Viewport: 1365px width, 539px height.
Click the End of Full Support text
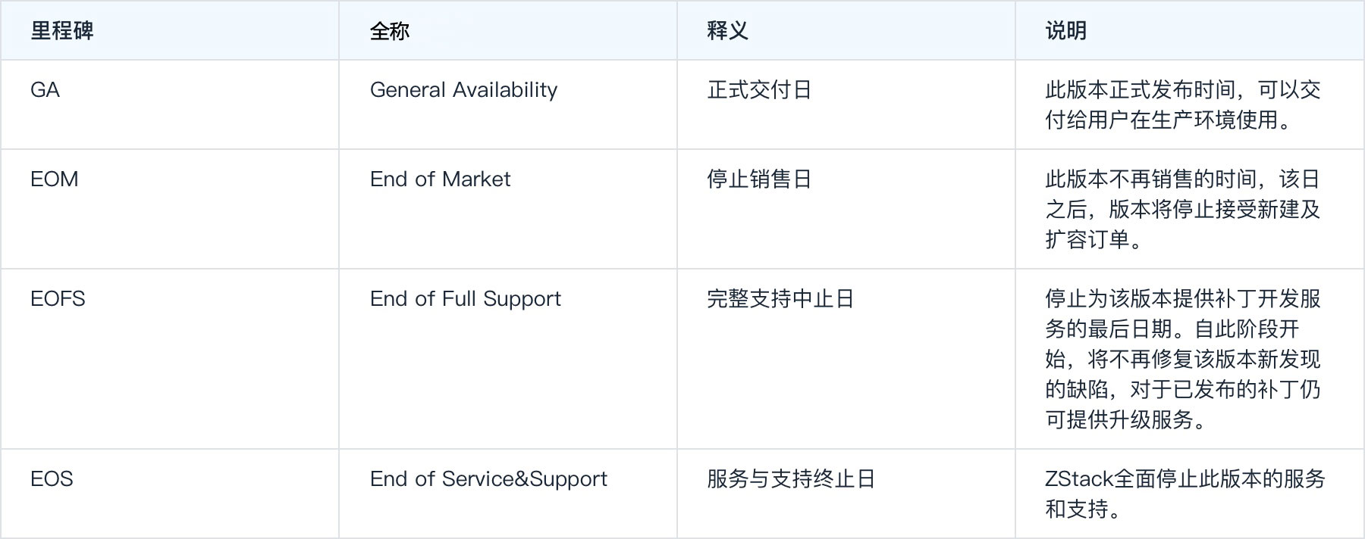465,299
